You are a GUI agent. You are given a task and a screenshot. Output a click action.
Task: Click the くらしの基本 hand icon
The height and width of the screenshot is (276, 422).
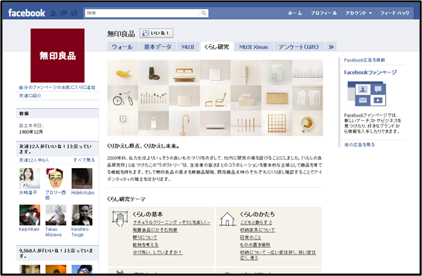[x=120, y=219]
